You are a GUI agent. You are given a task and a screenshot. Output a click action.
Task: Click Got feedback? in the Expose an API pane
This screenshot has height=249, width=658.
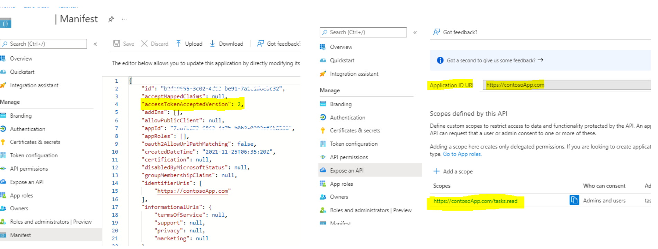(455, 32)
